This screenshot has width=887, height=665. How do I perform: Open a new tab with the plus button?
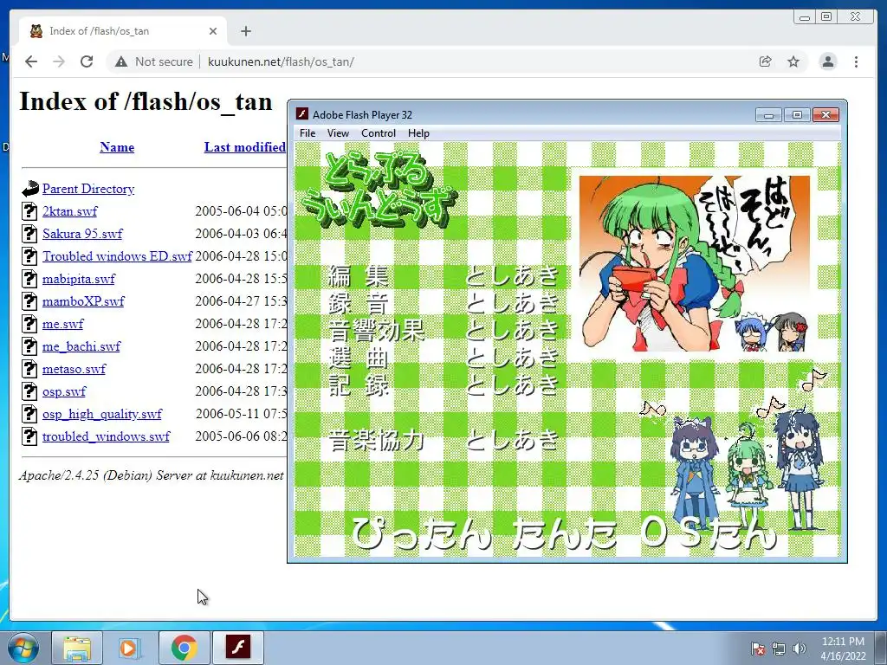click(x=245, y=31)
